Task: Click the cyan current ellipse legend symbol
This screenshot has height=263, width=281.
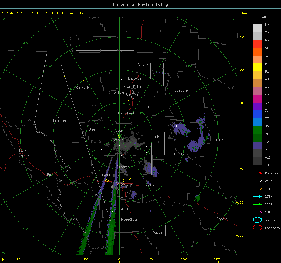Action: [x=257, y=220]
